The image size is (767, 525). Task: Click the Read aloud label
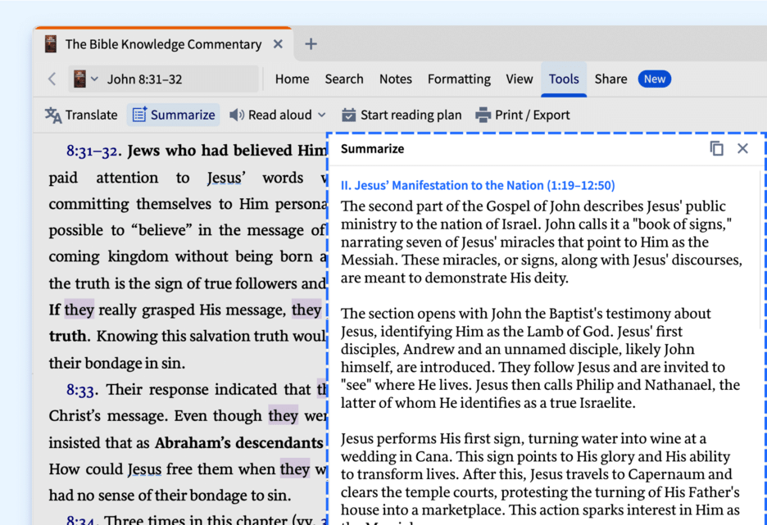tap(279, 115)
